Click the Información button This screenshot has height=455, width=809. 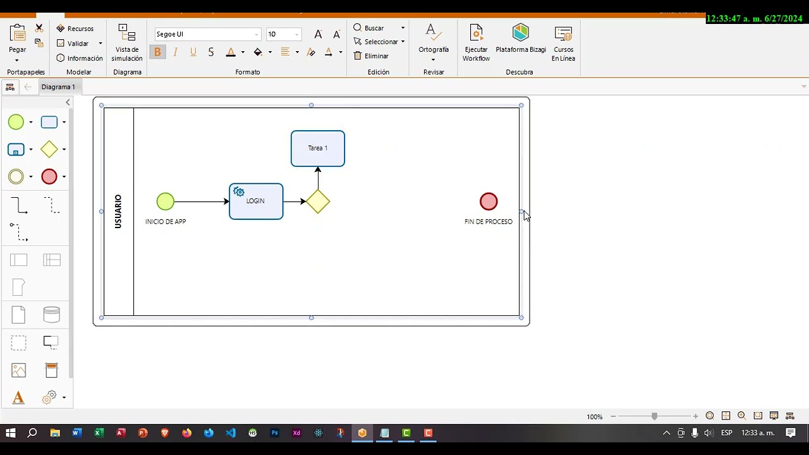pyautogui.click(x=80, y=58)
